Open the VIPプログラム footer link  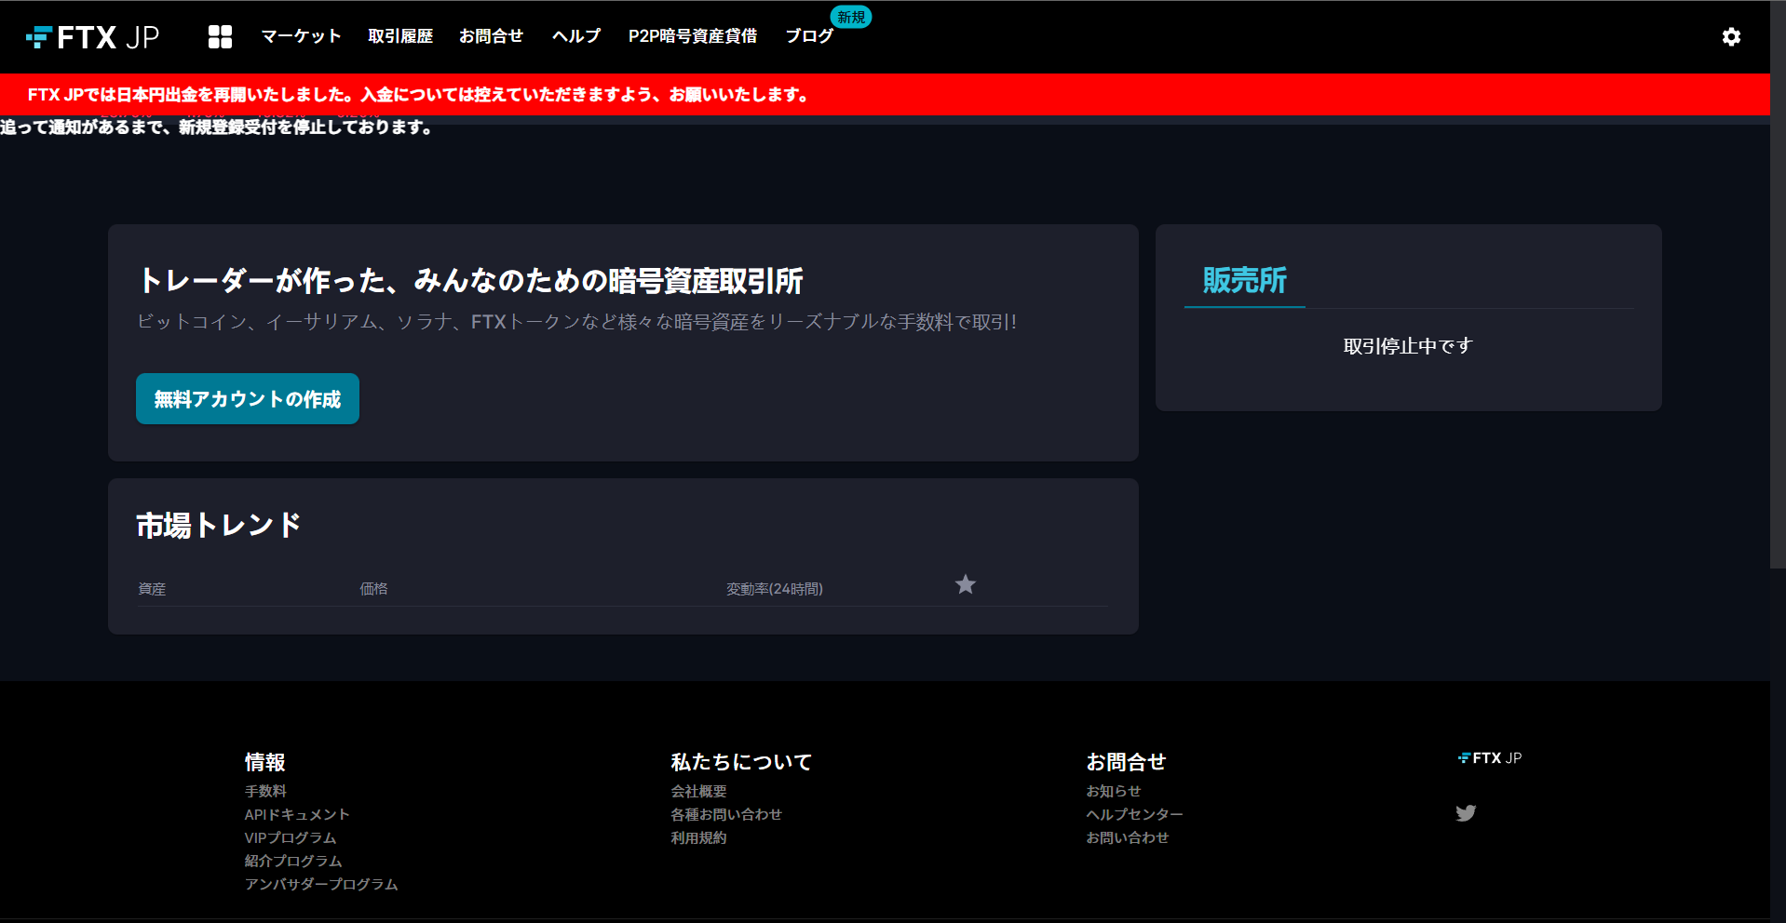tap(291, 837)
